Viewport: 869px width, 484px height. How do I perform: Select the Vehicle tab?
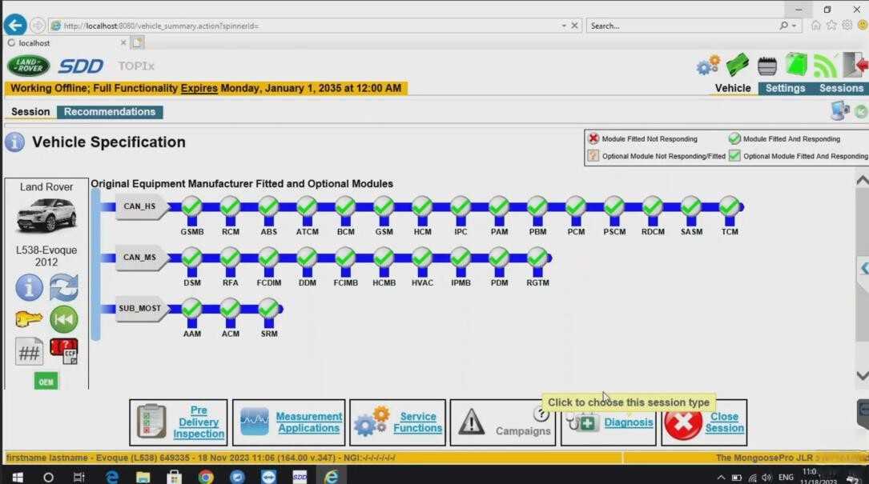733,89
